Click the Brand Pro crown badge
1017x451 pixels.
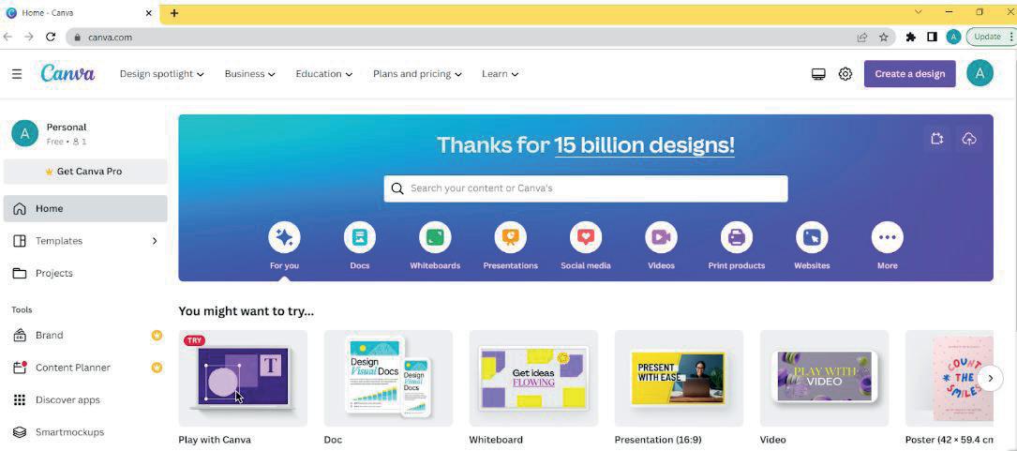(x=157, y=336)
